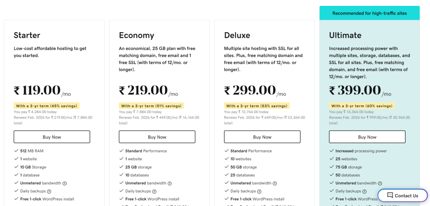Select the Economy 51% savings term badge
This screenshot has height=206, width=430.
[x=151, y=106]
